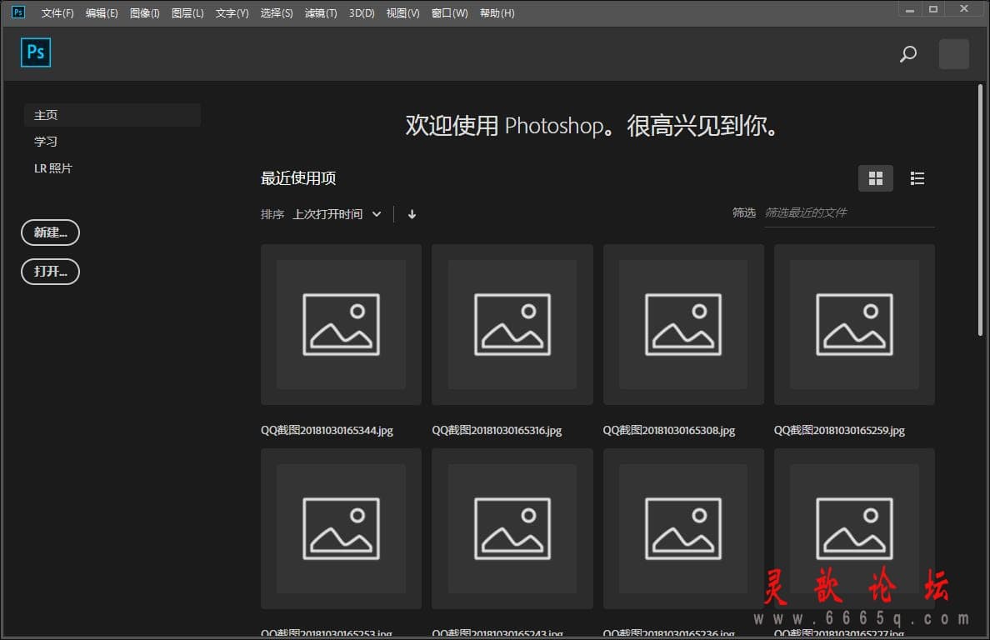Screen dimensions: 990x640
Task: Open the 图层(L) menu
Action: click(187, 12)
